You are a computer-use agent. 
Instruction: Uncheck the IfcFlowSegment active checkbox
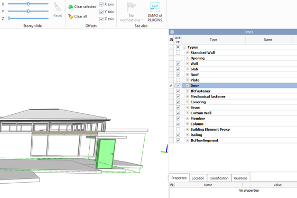tap(178, 140)
